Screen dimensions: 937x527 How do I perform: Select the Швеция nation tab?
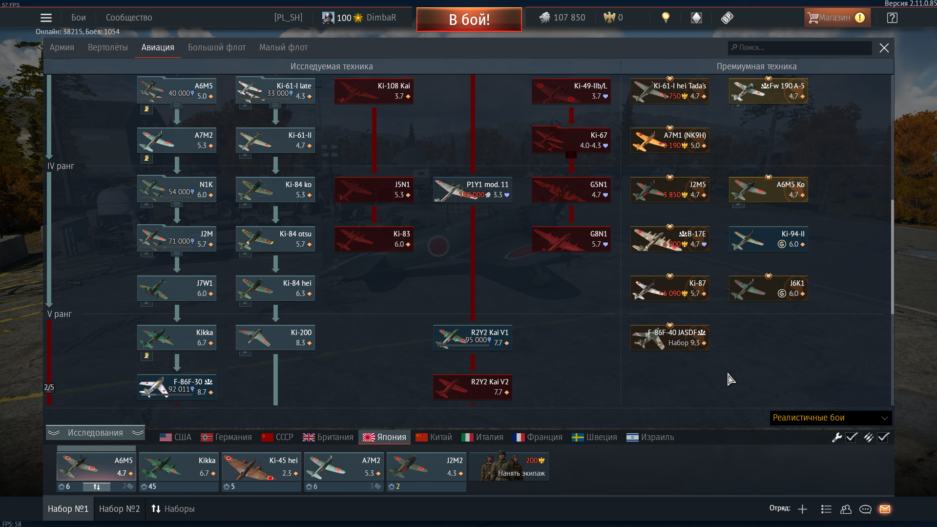[594, 437]
